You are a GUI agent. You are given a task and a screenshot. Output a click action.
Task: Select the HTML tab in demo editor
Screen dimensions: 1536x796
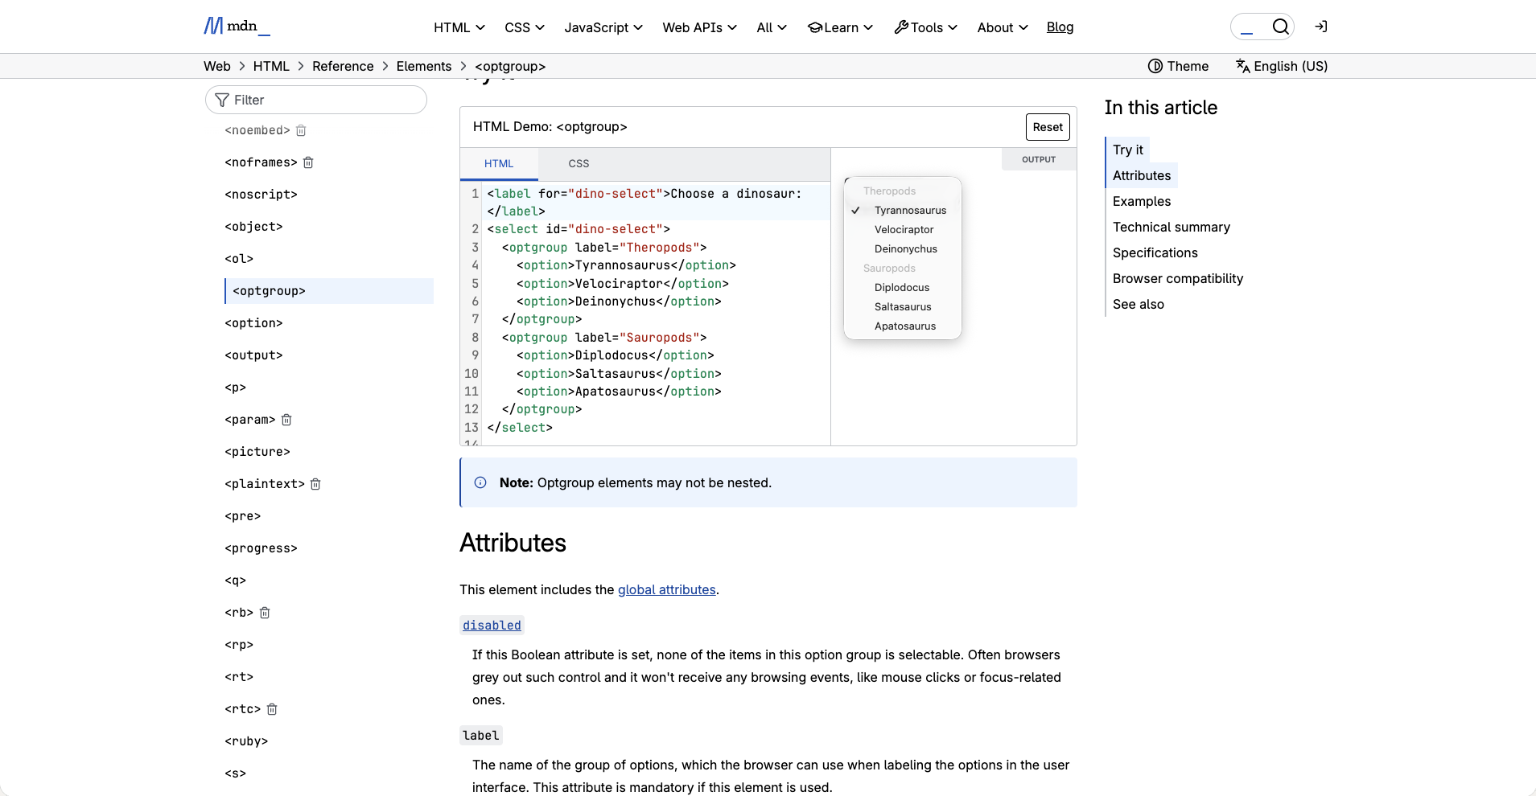[x=499, y=164]
